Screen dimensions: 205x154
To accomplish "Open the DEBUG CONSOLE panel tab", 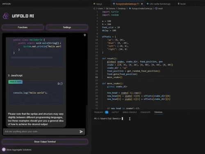I will [130, 112].
